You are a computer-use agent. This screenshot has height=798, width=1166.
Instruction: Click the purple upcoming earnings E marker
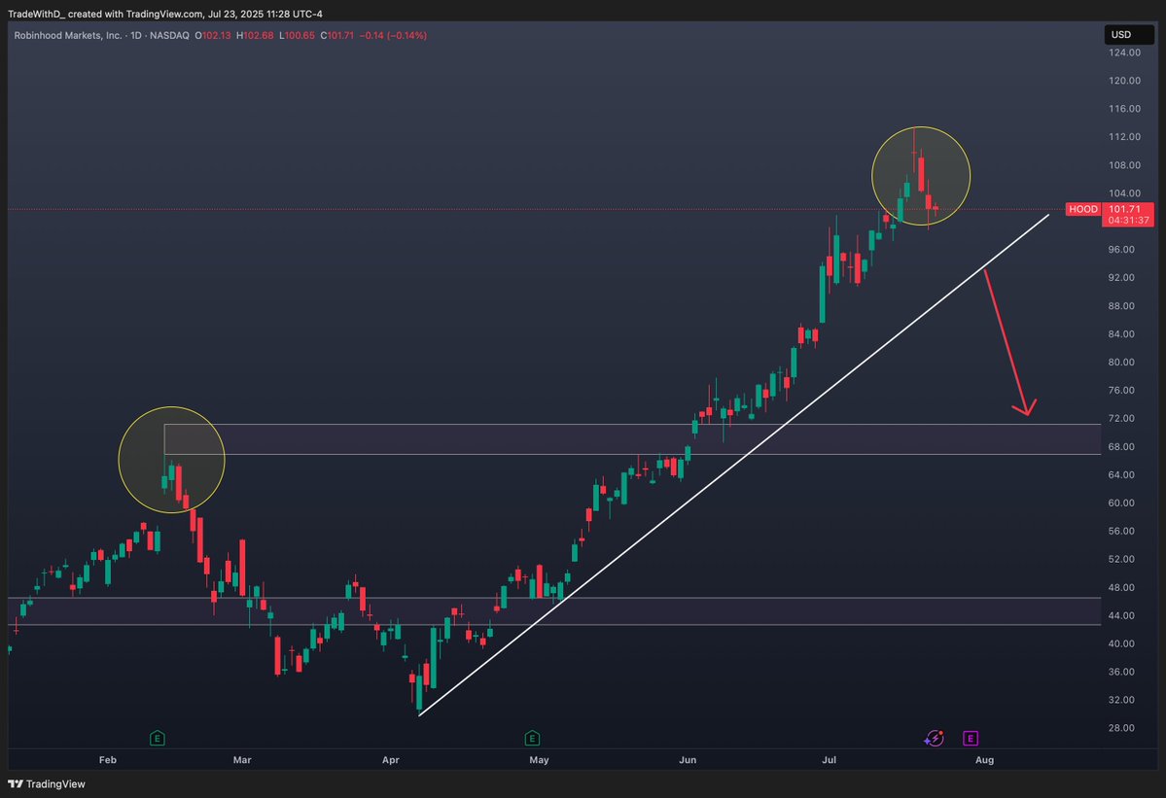(970, 738)
